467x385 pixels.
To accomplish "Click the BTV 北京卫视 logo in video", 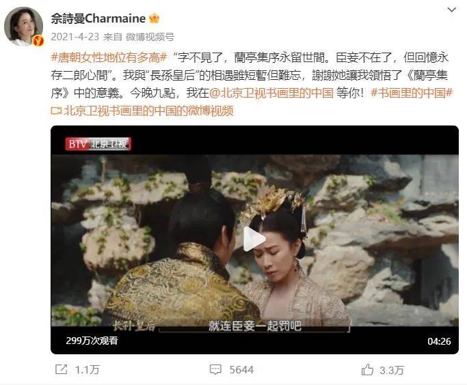I will (98, 144).
